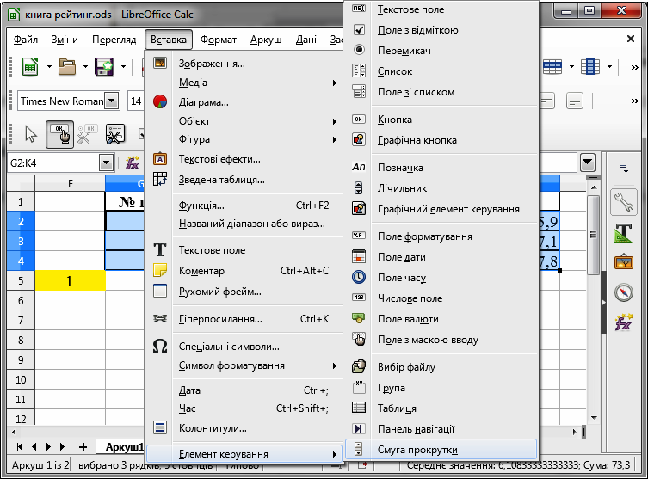Viewport: 648px width, 479px height.
Task: Select Лічильник spin control
Action: (441, 188)
